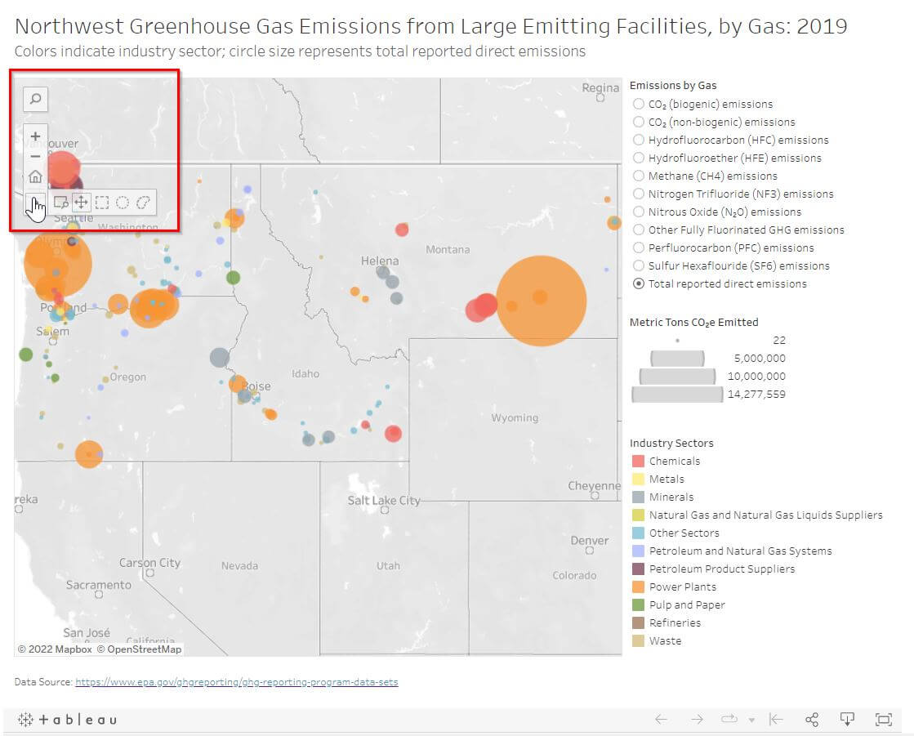Click the Other Sectors legend swatch
This screenshot has height=736, width=914.
[638, 533]
